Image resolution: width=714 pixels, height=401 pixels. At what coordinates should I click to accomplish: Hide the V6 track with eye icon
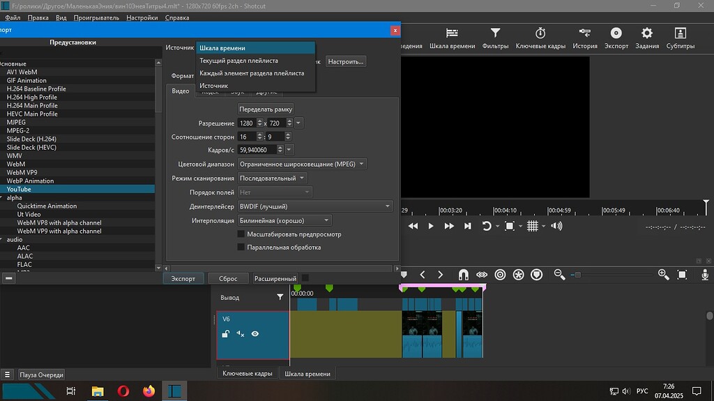[255, 333]
